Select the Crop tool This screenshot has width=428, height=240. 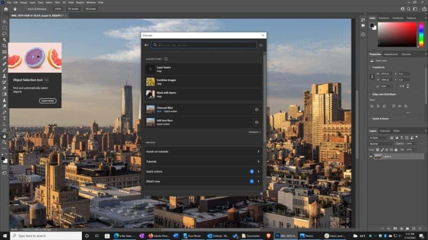click(5, 46)
